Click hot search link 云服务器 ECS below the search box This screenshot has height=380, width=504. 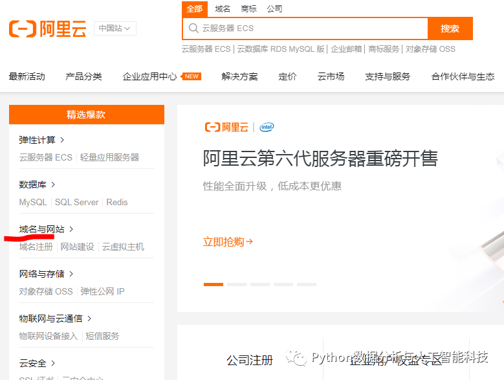(206, 49)
